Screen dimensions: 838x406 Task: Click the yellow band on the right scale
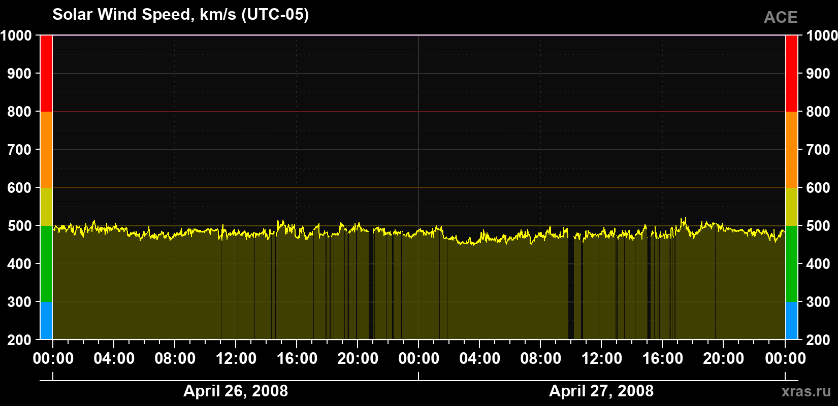click(791, 207)
